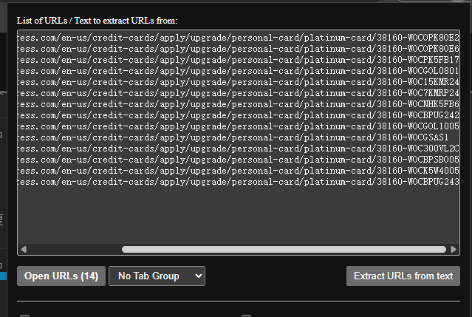Place cursor in URL line ending W0C0PK80E2
The width and height of the screenshot is (472, 317).
(239, 38)
